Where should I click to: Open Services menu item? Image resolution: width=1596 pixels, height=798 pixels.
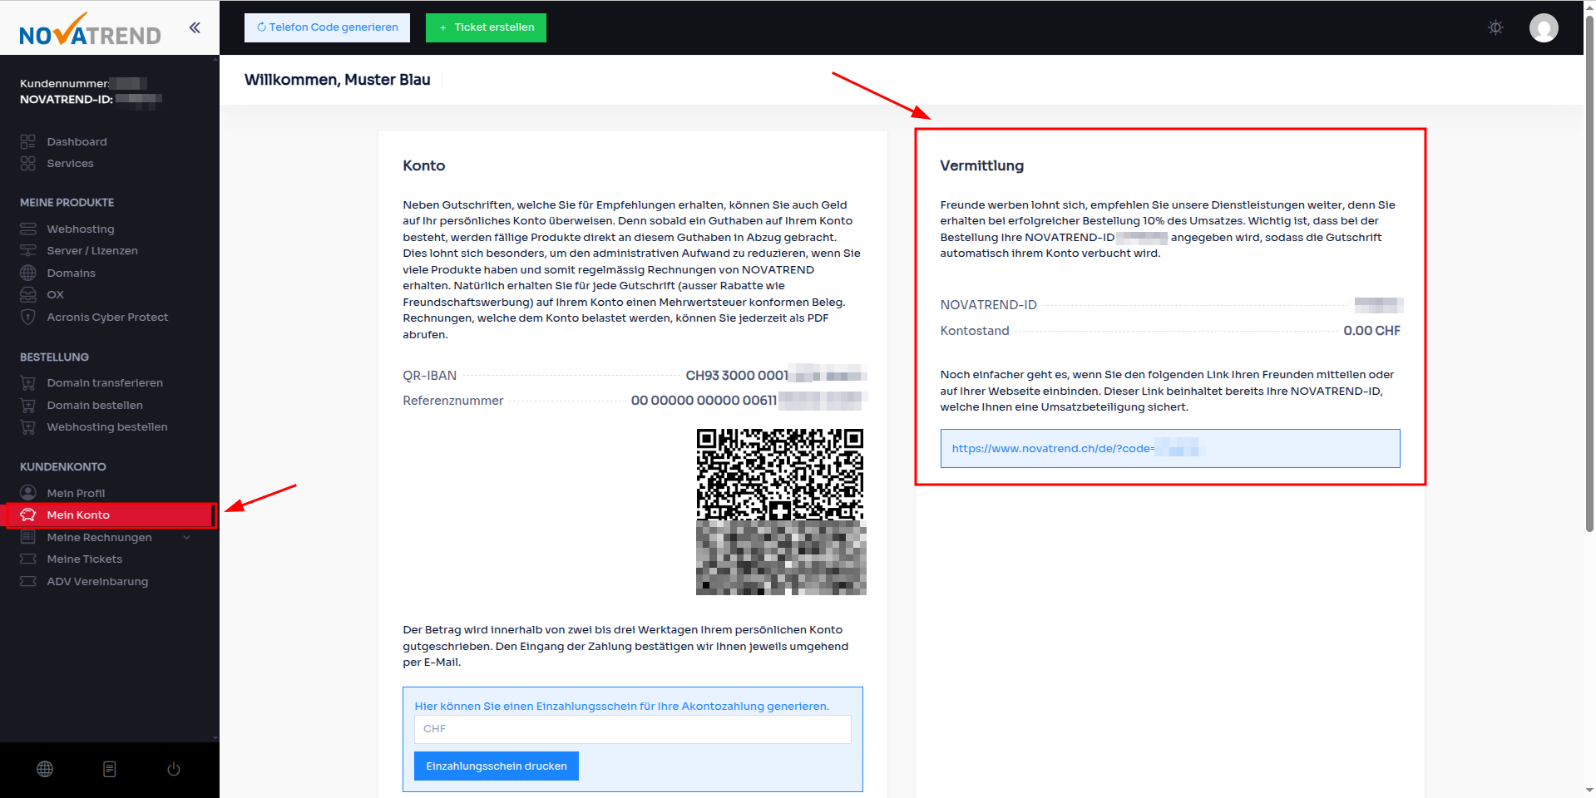70,164
